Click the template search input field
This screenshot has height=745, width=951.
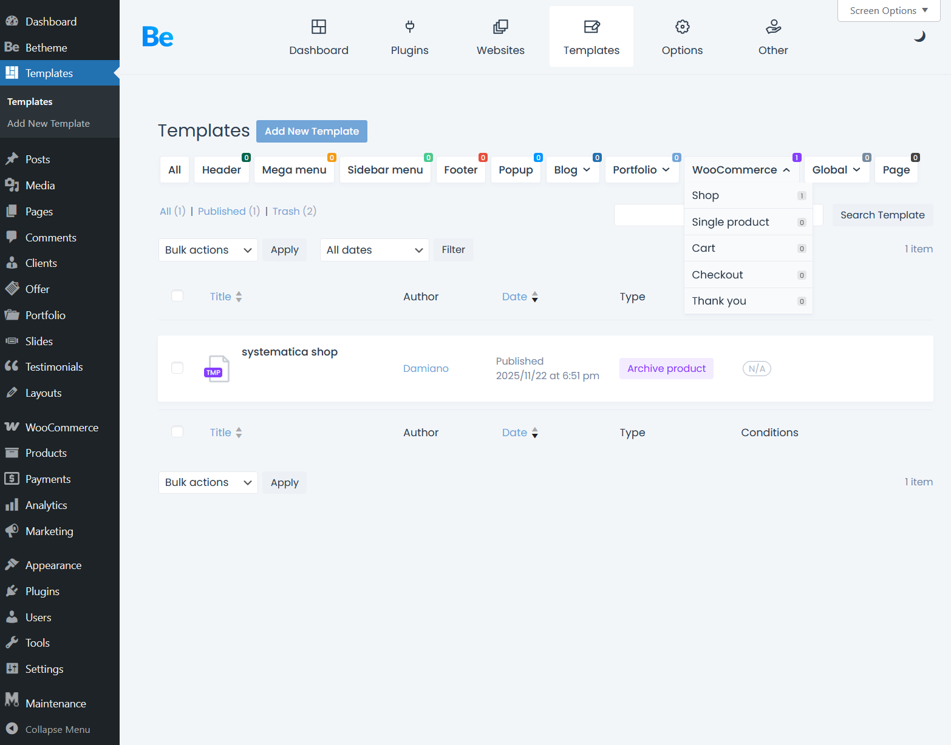click(649, 215)
